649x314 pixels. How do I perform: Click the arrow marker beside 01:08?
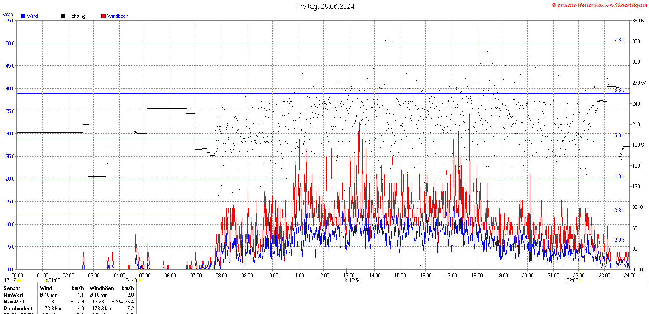click(x=47, y=280)
